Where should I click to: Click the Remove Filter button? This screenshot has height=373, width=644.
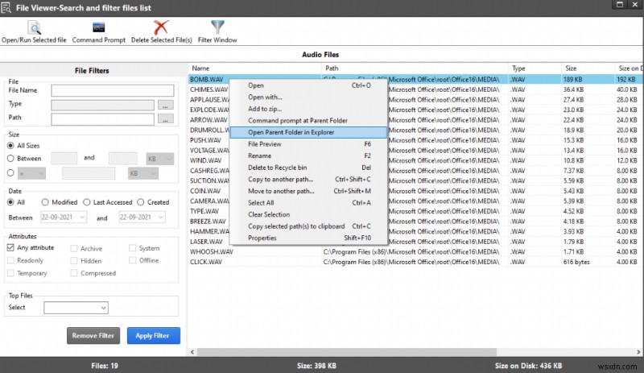pos(93,336)
